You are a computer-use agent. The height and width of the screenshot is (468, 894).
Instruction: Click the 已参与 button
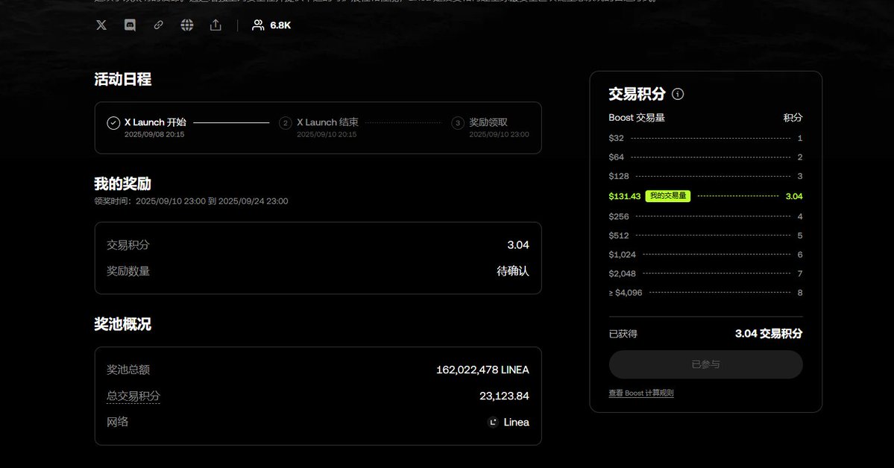click(706, 364)
